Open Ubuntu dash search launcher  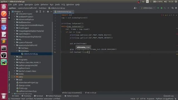coord(4,7)
